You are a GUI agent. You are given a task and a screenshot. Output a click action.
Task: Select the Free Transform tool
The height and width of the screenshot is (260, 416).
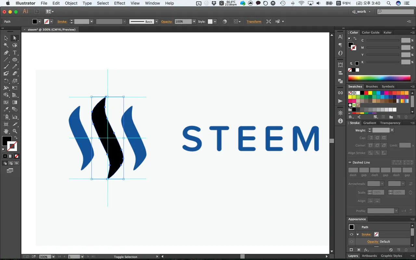15,88
